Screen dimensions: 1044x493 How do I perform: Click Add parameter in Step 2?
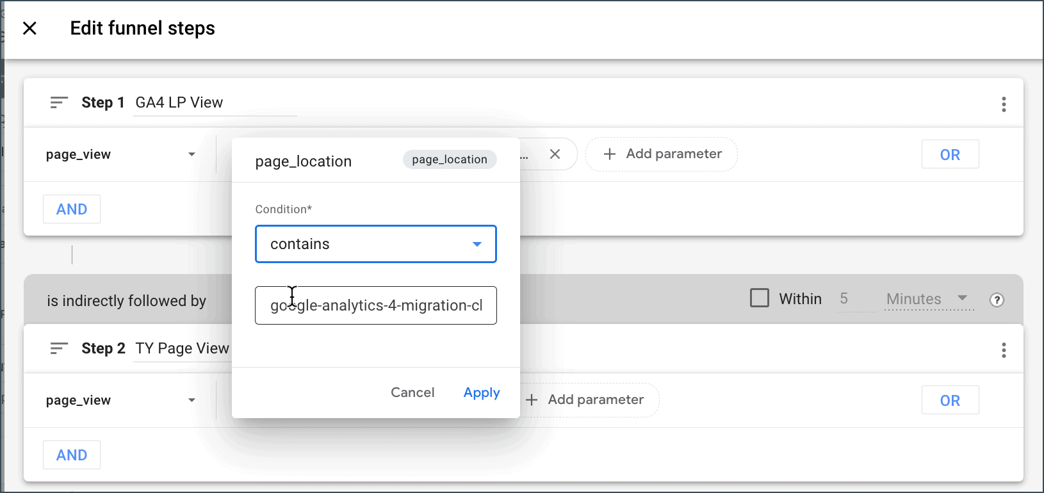click(585, 400)
